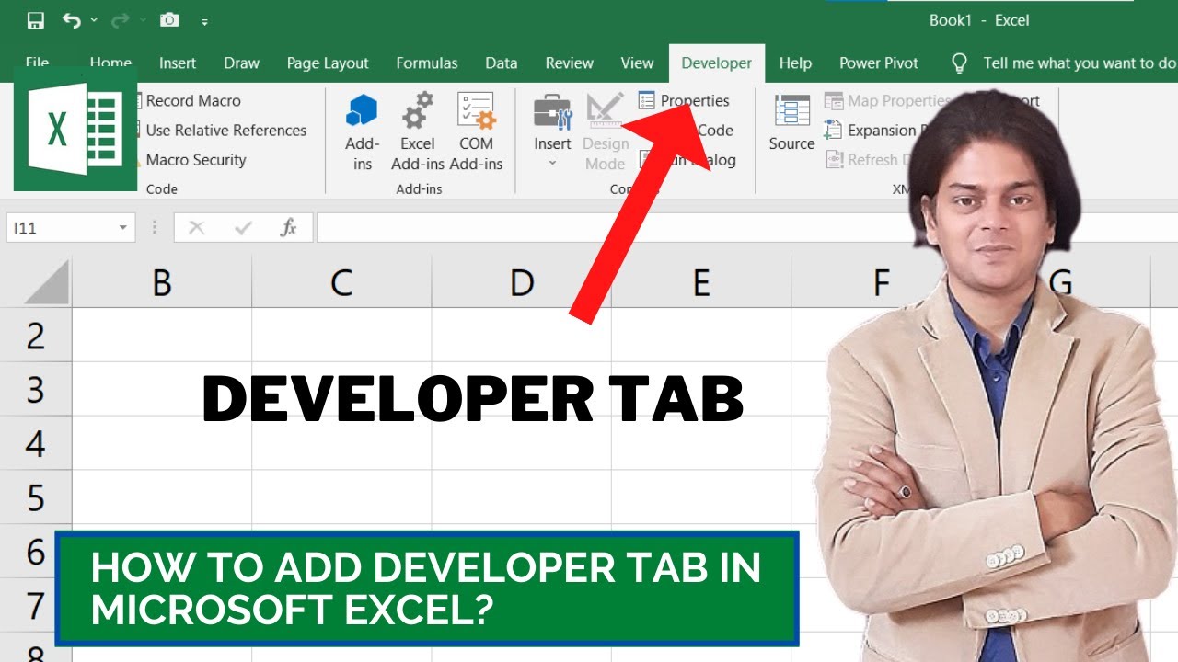Select row 3 header
Screen dimensions: 1178x662
(x=36, y=389)
